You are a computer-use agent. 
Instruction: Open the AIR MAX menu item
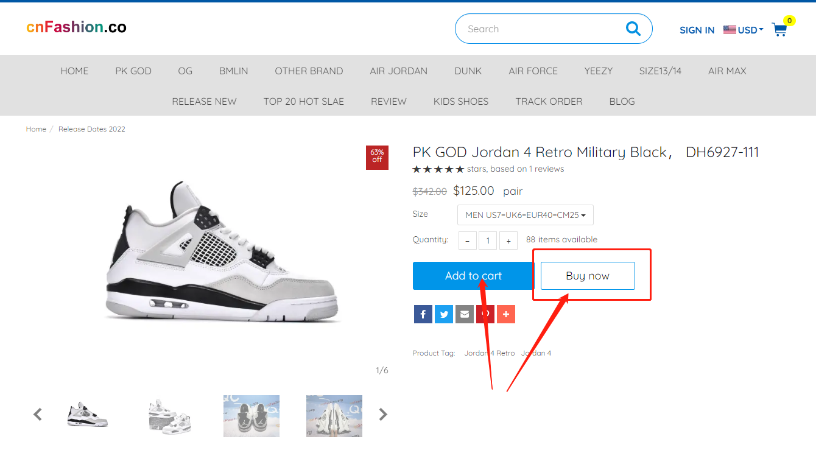click(x=727, y=71)
